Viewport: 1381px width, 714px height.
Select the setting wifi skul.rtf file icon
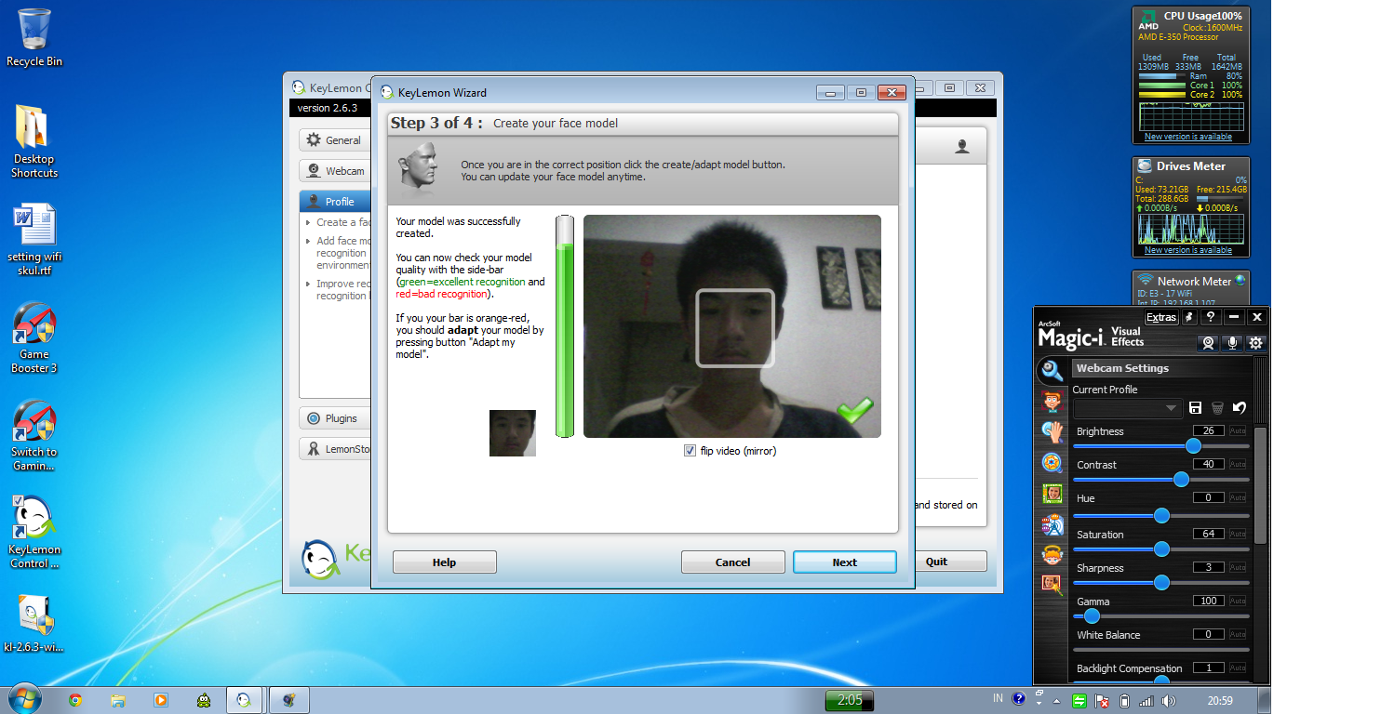pyautogui.click(x=34, y=239)
